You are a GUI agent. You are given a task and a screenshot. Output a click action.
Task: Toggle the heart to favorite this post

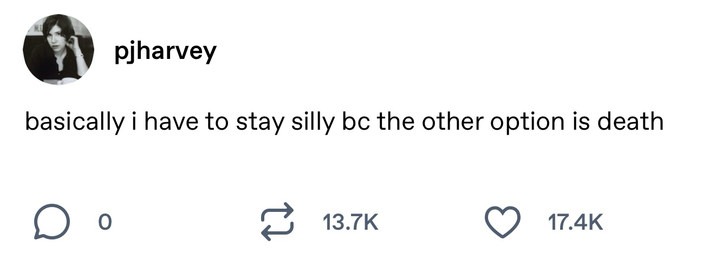pos(502,222)
